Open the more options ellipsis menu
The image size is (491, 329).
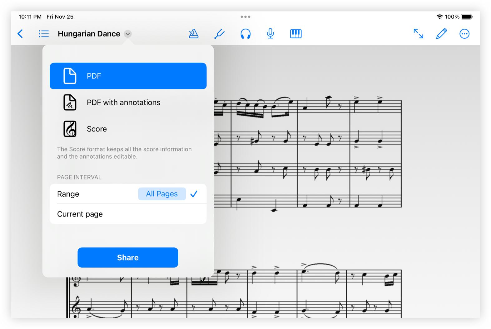click(x=464, y=34)
